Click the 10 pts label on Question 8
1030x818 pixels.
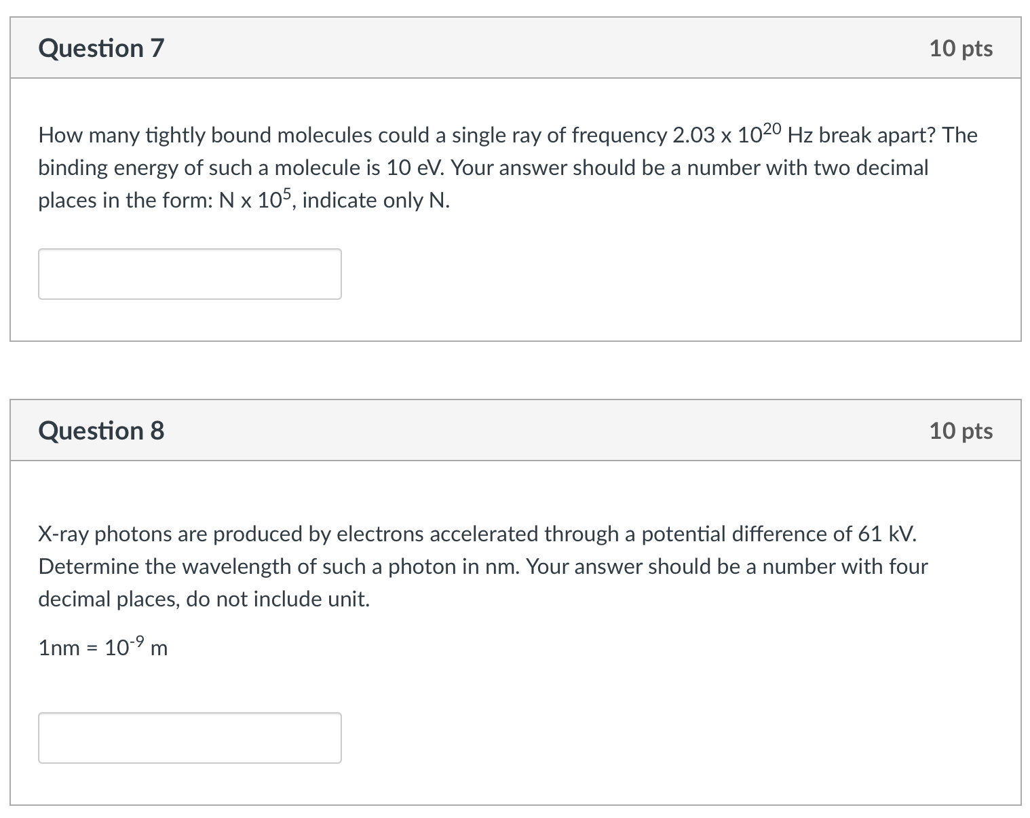click(960, 430)
